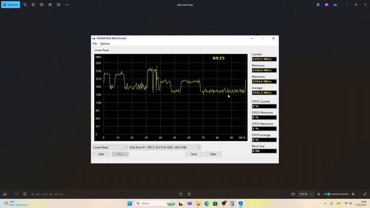Select the Linear Read tab above the graph
The image size is (370, 208).
pyautogui.click(x=102, y=50)
